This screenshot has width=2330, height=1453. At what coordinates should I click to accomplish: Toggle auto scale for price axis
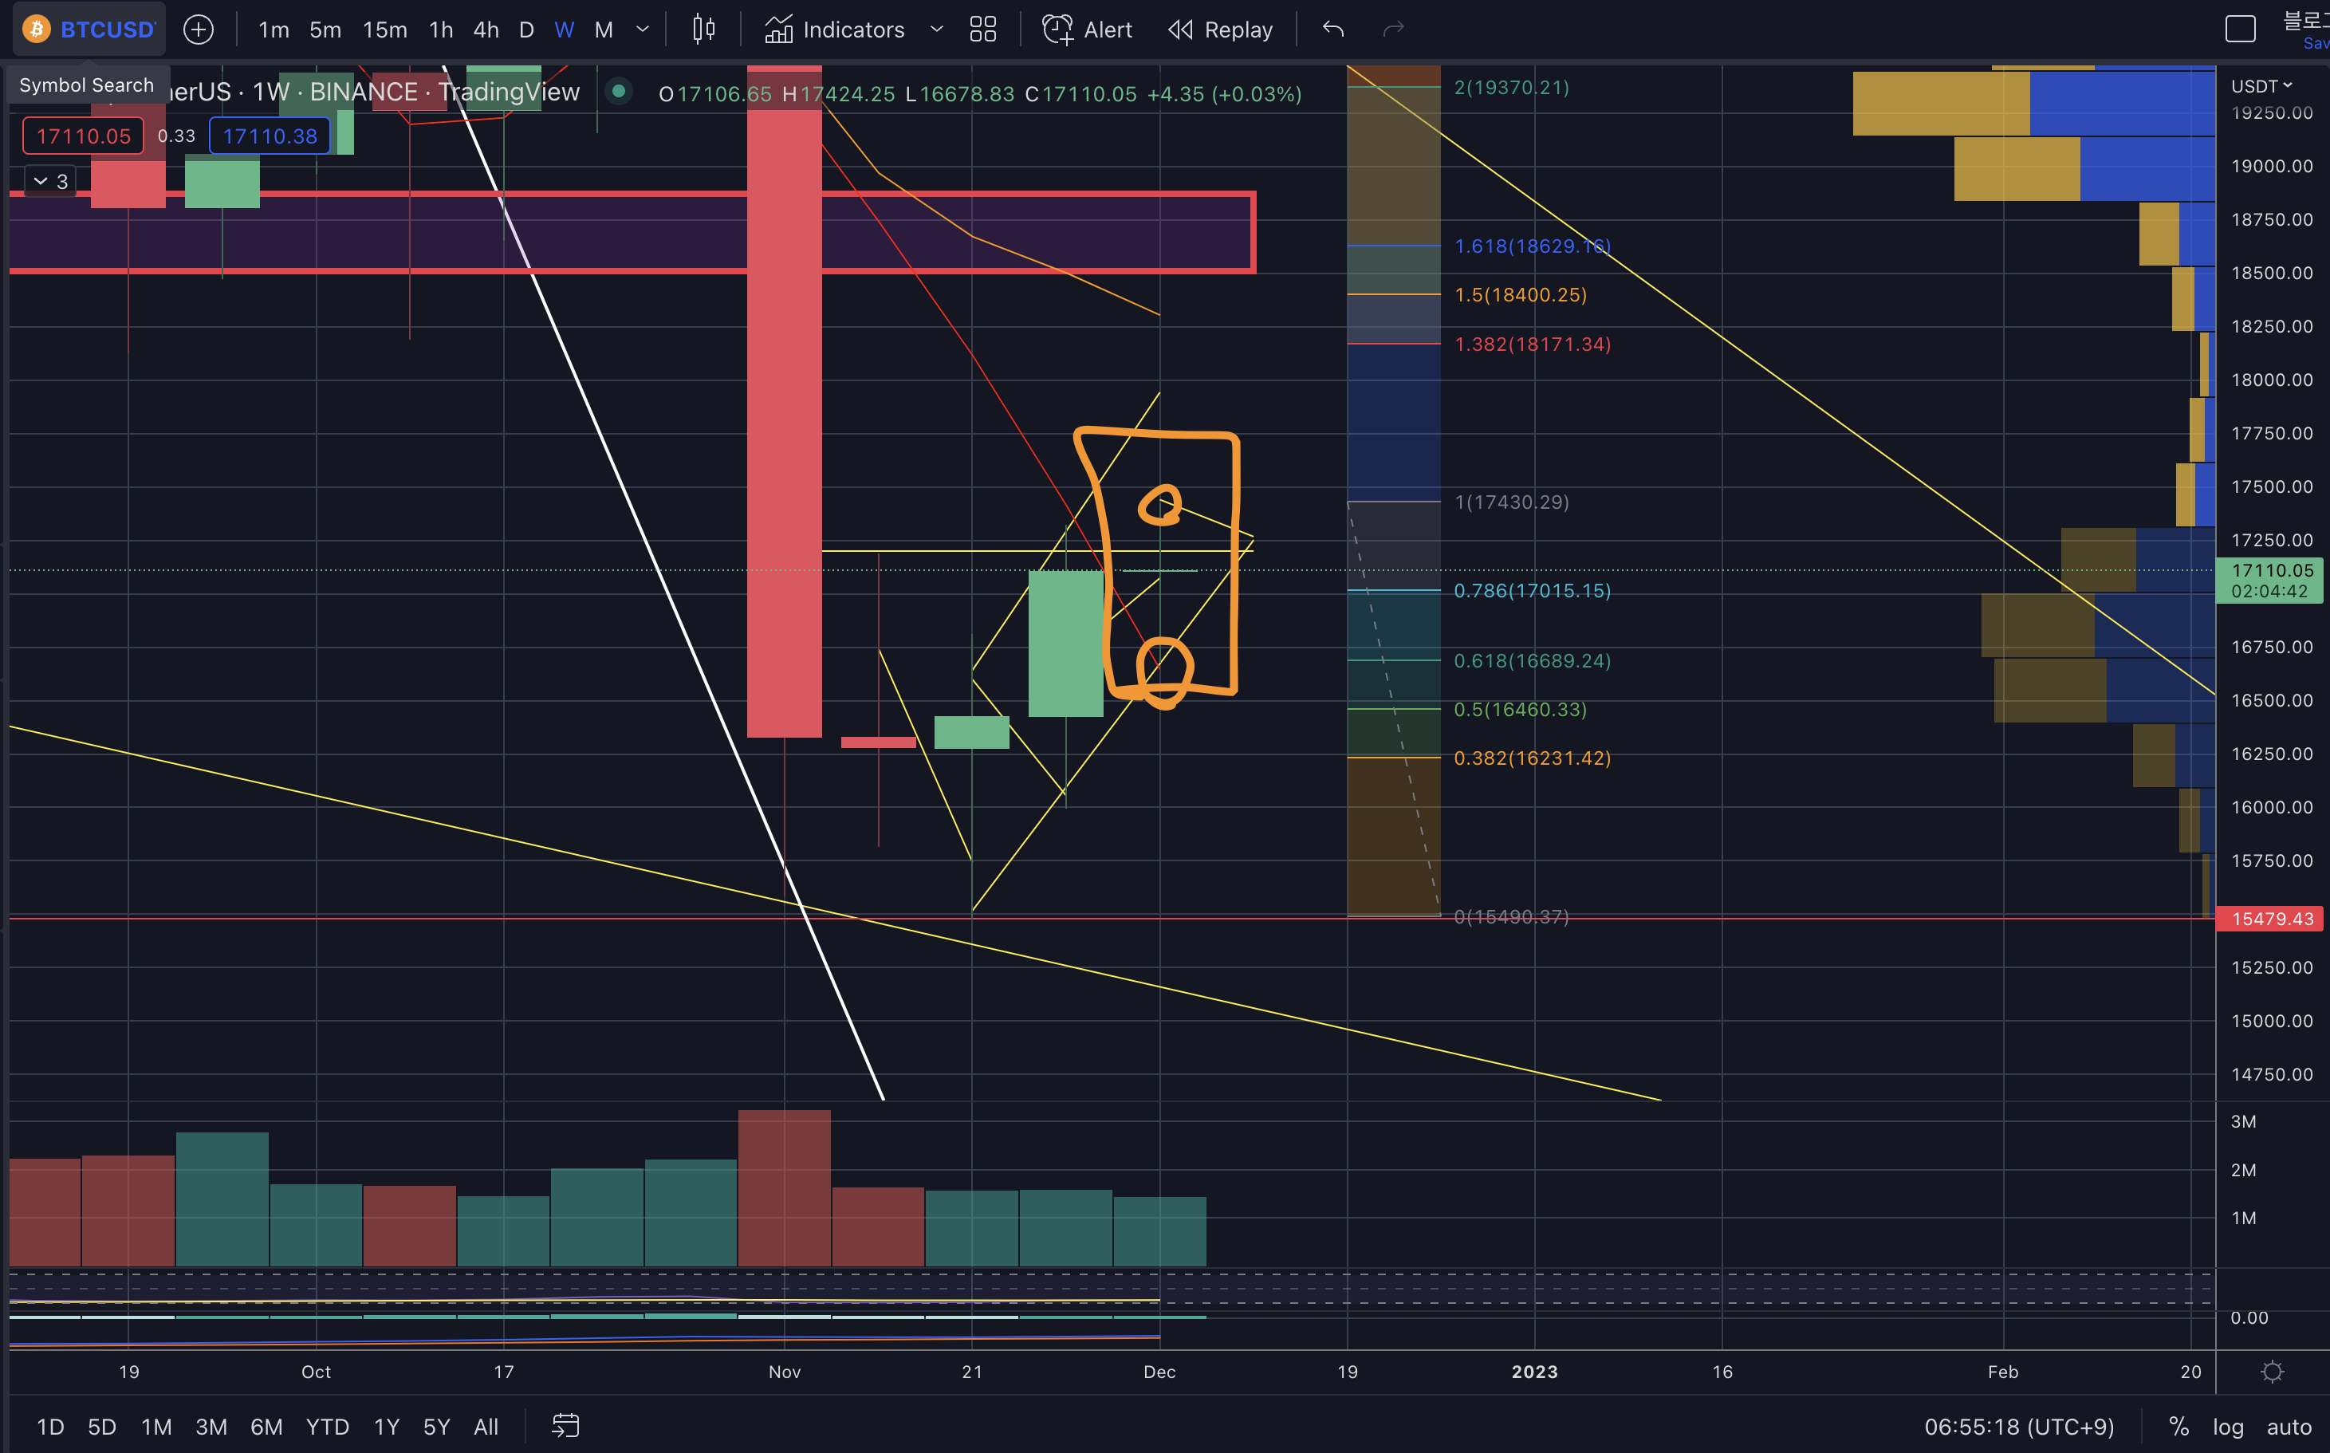[2288, 1427]
